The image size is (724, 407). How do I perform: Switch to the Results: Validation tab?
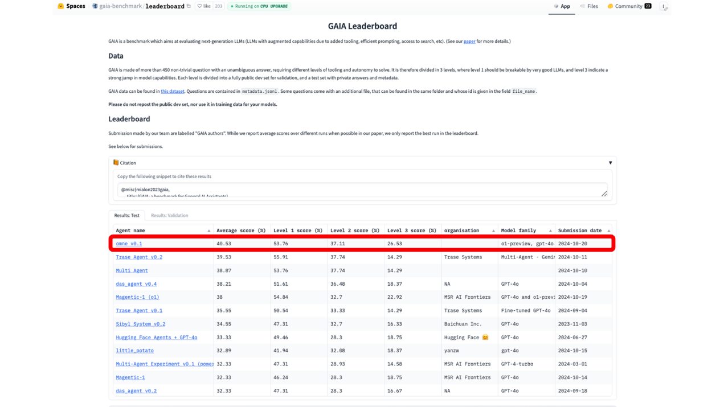[169, 216]
